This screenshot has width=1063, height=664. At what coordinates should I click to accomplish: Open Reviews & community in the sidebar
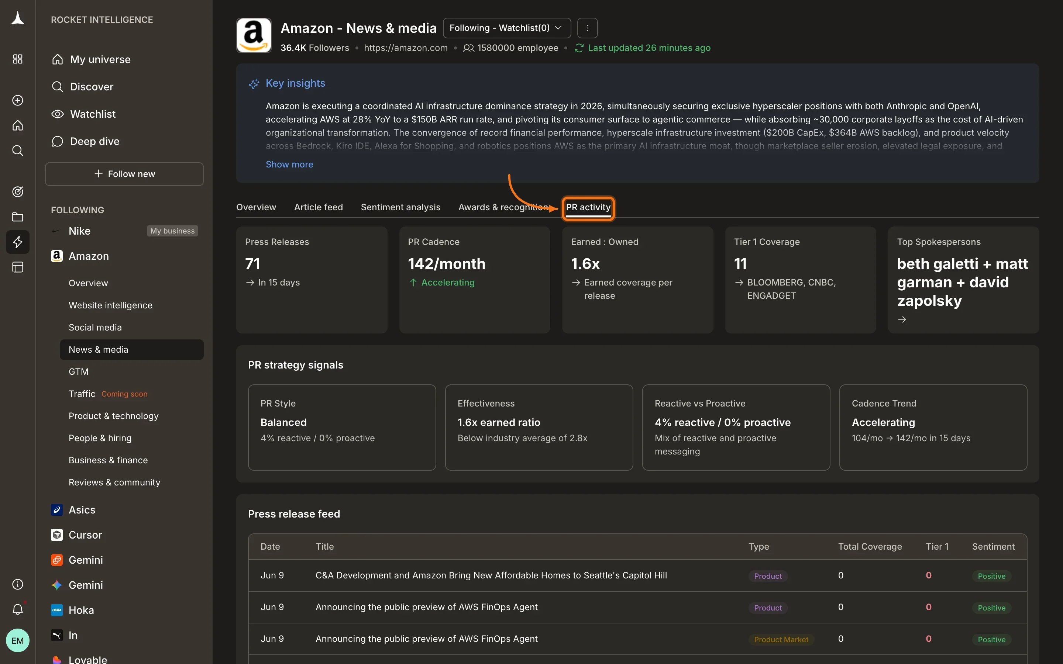tap(115, 482)
